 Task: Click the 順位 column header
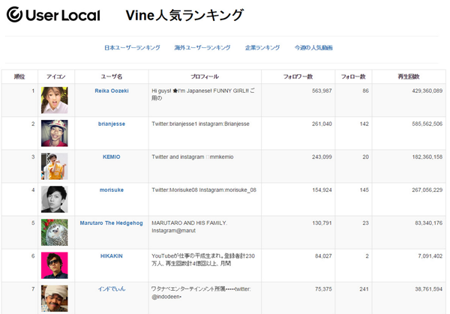19,76
